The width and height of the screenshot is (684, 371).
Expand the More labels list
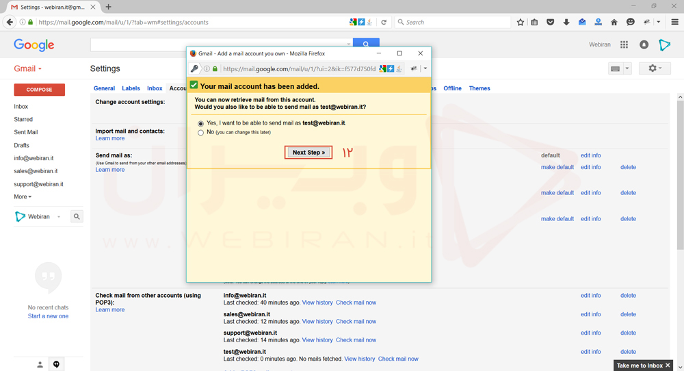pyautogui.click(x=23, y=196)
